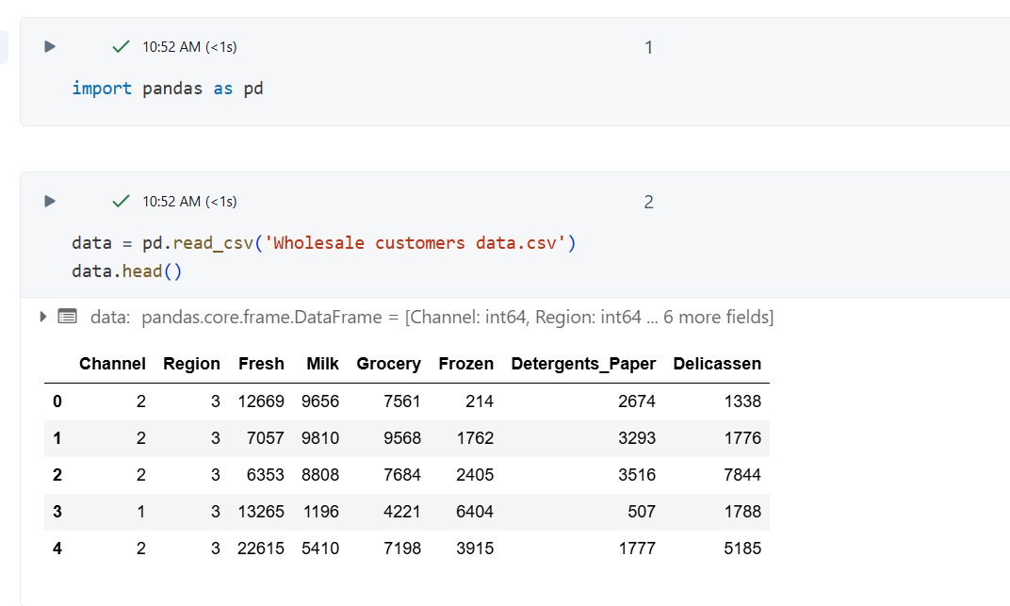Click the DataFrame type summary text
1010x606 pixels.
457,318
